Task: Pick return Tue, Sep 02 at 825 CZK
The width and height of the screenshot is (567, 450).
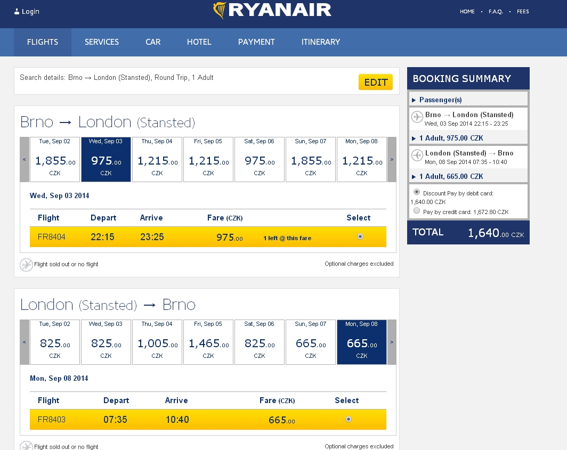Action: click(x=54, y=342)
